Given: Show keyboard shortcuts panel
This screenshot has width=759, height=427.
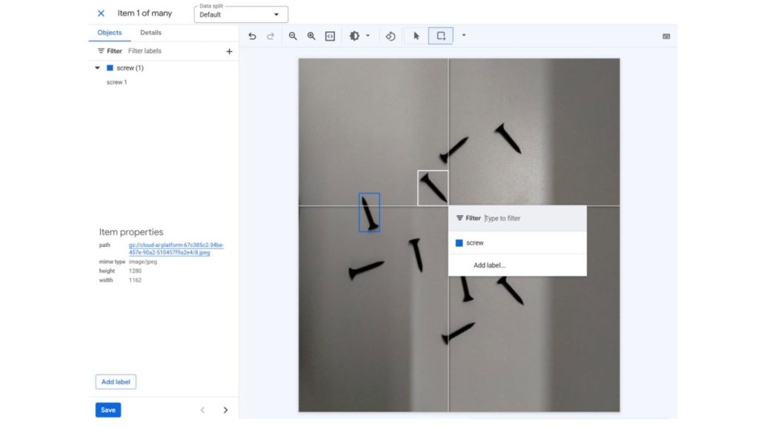Looking at the screenshot, I should [666, 36].
